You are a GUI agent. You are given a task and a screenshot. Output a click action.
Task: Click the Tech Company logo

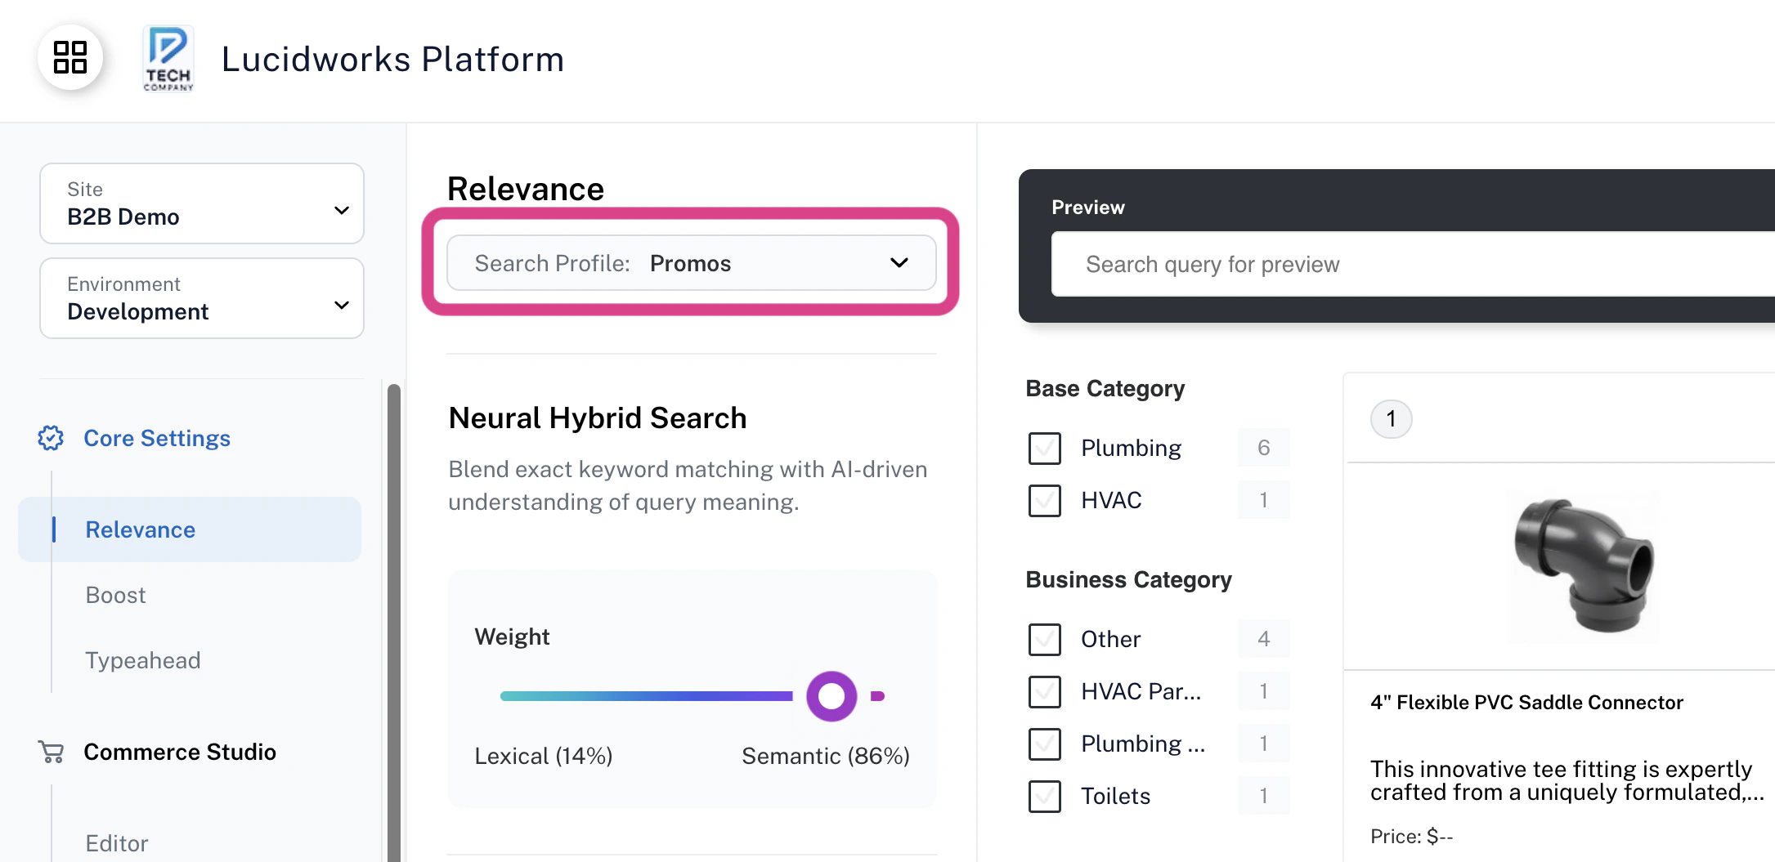tap(168, 58)
